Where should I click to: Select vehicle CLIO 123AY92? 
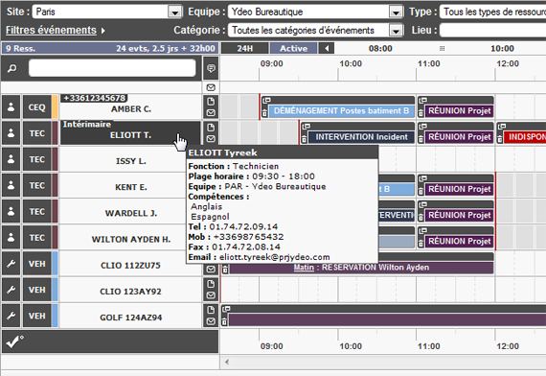click(x=131, y=292)
